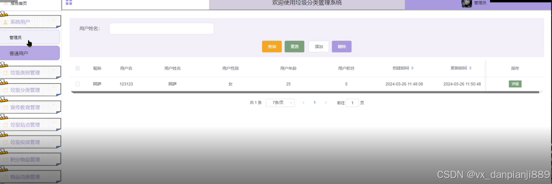Open the 垃圾分类管理 menu label
The width and height of the screenshot is (552, 184).
(25, 90)
